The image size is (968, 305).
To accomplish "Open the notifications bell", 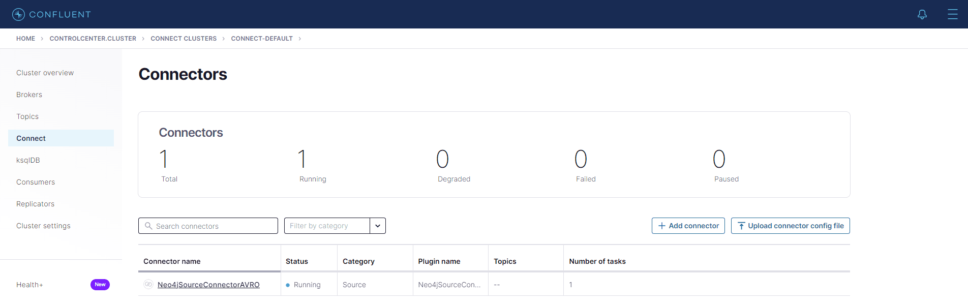I will click(922, 14).
